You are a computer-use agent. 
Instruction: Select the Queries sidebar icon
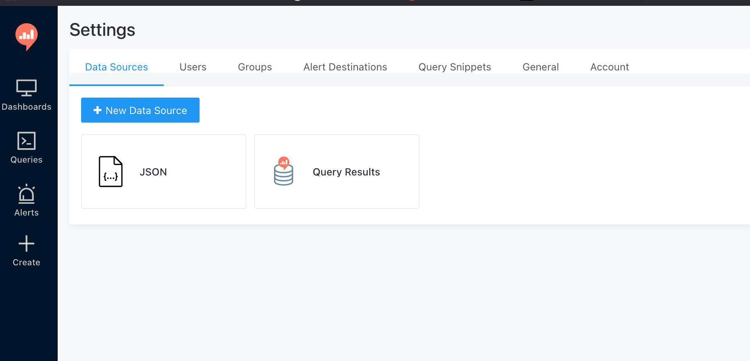[x=26, y=141]
